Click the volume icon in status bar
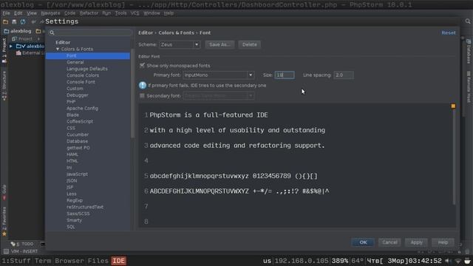Screen dimensions: 473x266 pyautogui.click(x=448, y=261)
